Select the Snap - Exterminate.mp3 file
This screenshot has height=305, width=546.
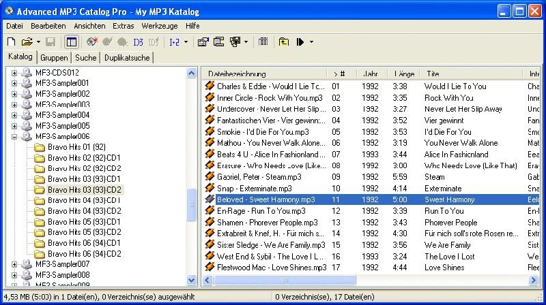click(254, 188)
